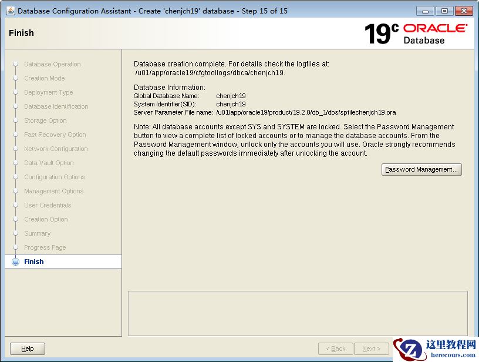Select the Data Vault Option step
The image size is (479, 362).
[x=49, y=163]
